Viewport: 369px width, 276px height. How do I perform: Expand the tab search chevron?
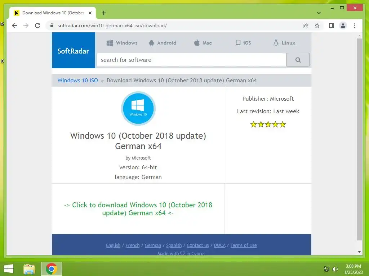(x=319, y=13)
